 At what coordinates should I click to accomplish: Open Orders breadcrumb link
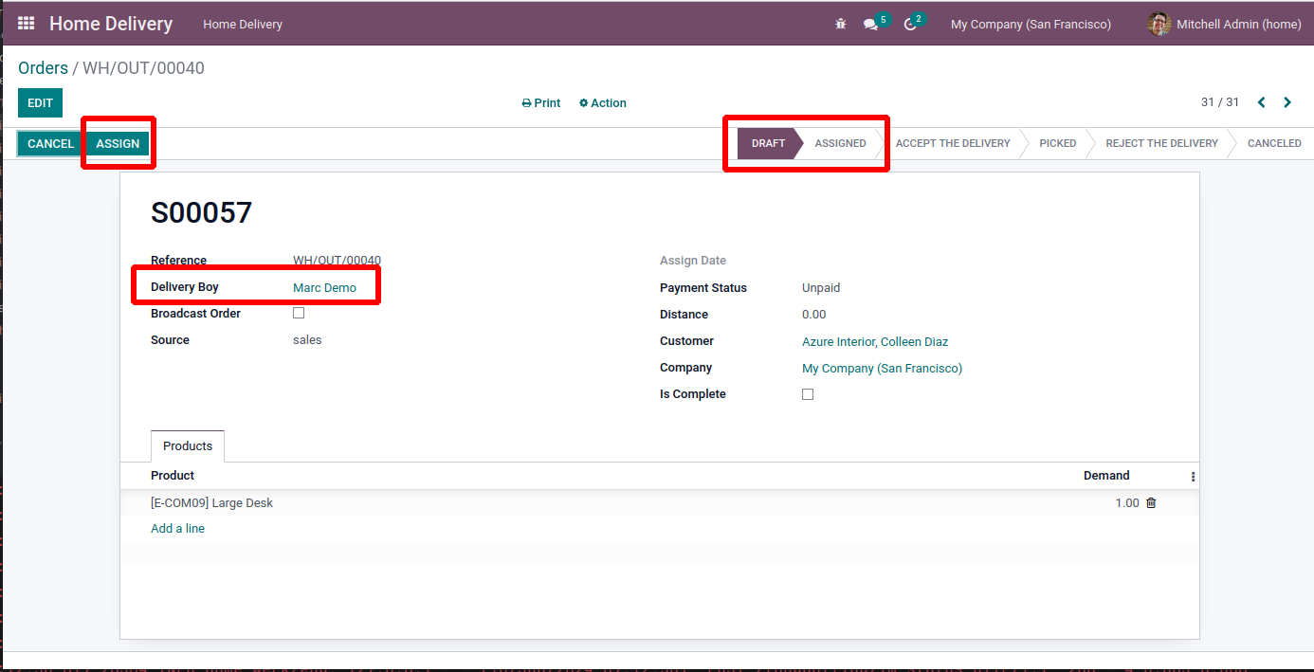point(43,68)
